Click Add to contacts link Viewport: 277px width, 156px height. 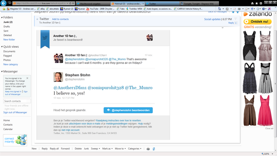coord(60,19)
